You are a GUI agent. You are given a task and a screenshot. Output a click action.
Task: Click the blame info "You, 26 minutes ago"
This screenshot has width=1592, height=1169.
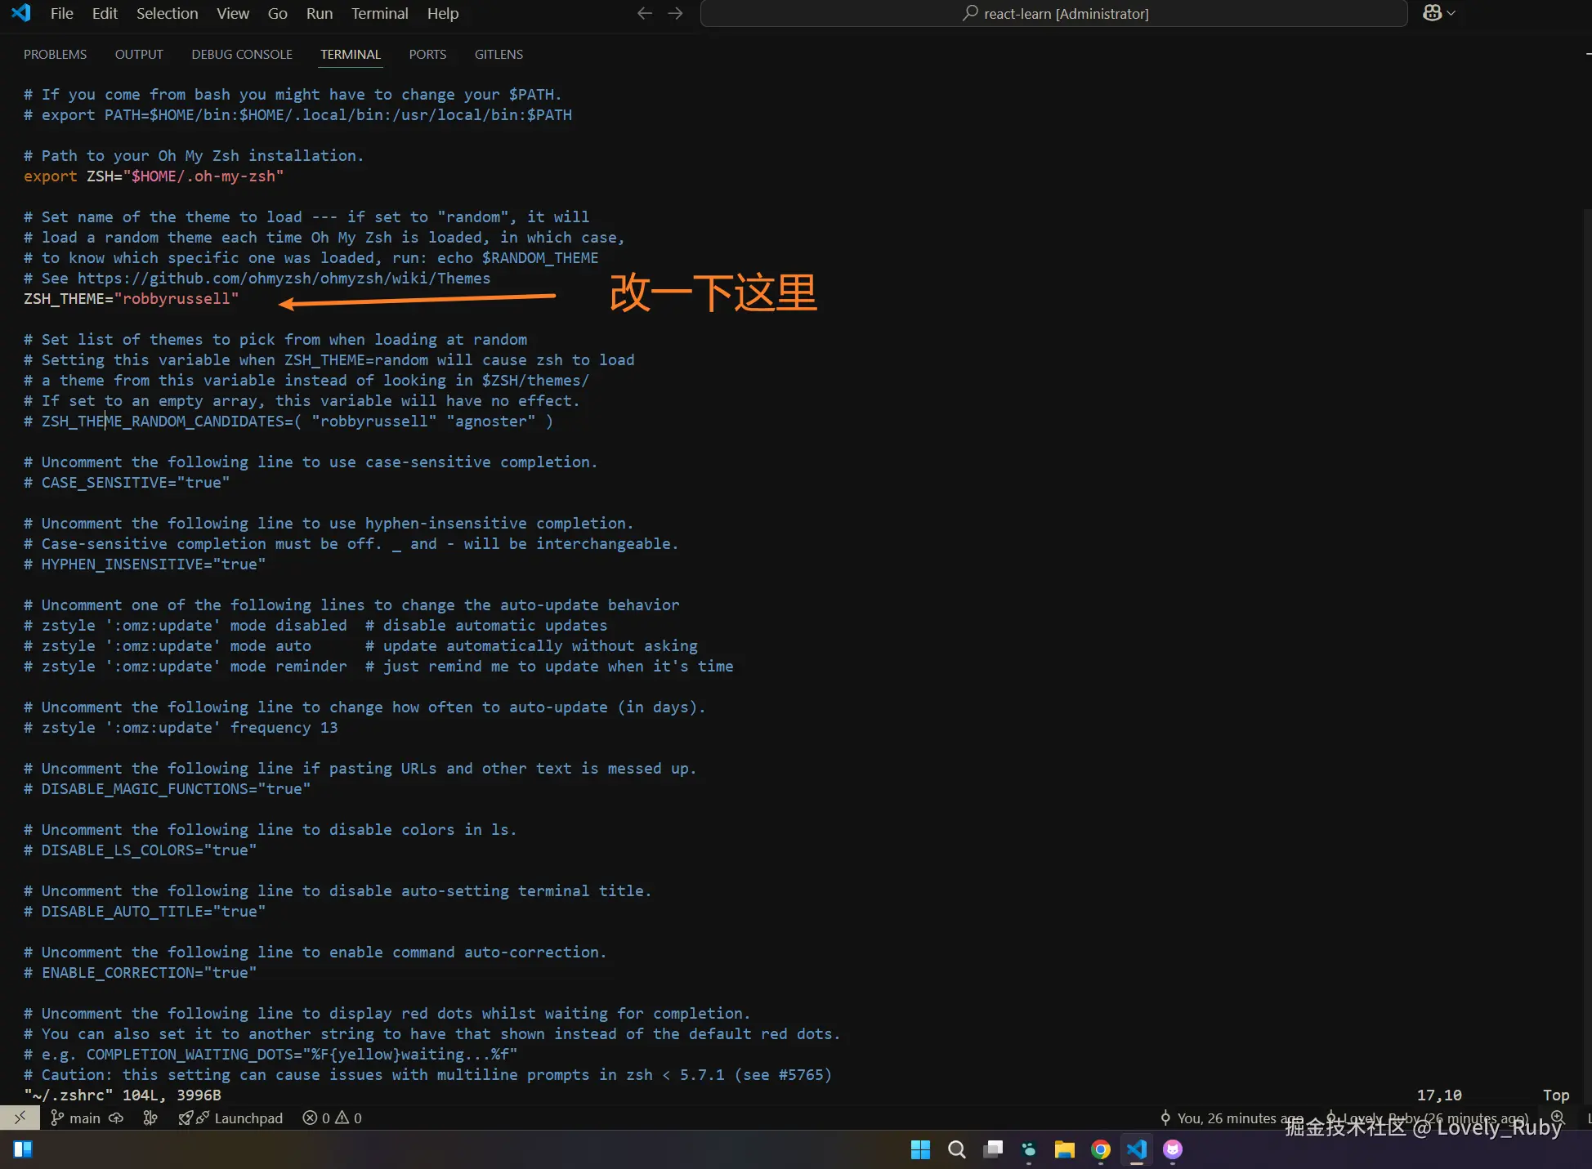(1232, 1118)
